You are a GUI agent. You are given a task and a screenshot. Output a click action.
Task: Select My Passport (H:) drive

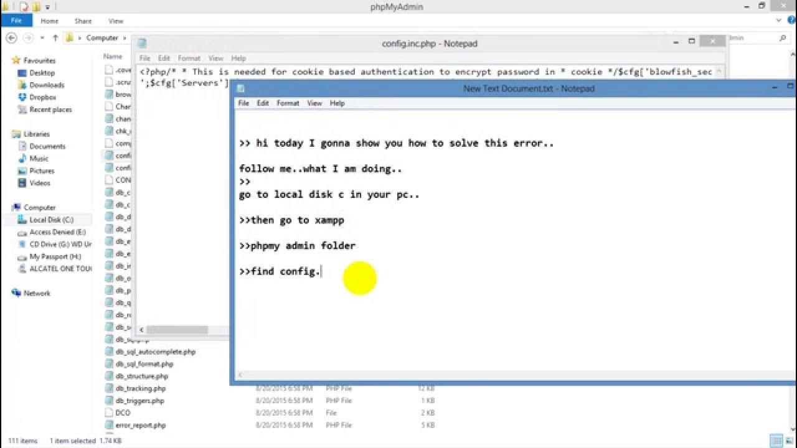tap(55, 256)
